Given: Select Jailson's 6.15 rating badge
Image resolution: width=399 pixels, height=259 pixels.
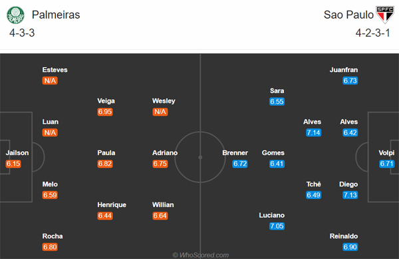Looking at the screenshot, I should [13, 164].
